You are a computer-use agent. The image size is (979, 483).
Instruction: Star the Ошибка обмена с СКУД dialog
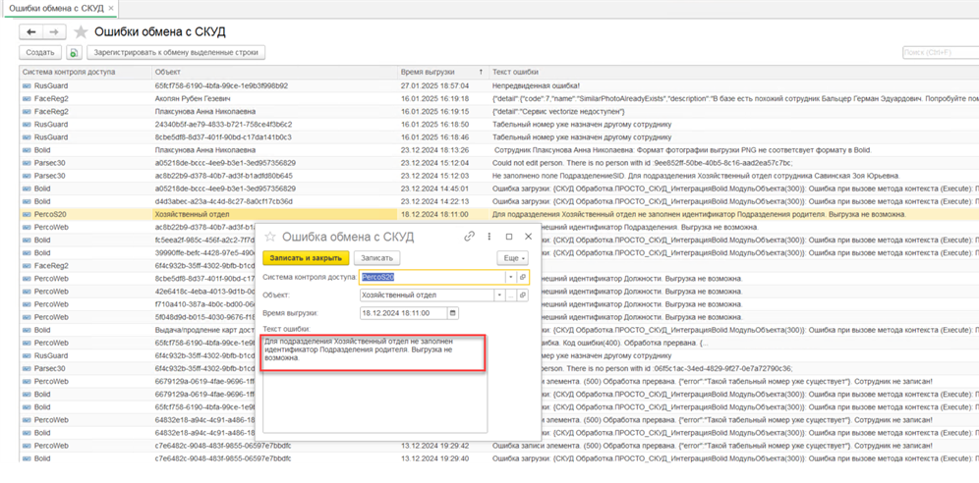[270, 237]
